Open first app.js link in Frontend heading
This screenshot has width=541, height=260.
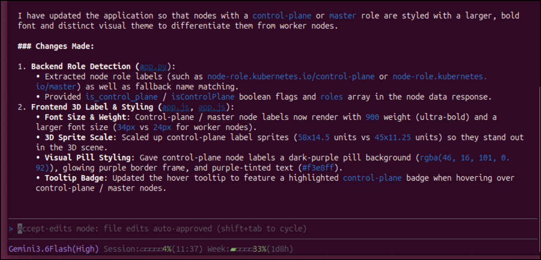point(175,107)
